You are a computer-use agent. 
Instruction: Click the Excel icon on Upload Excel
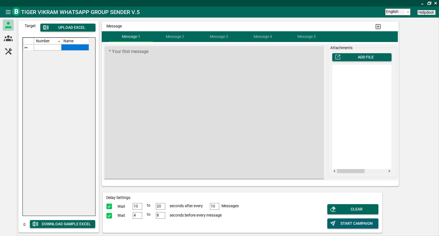tap(46, 27)
